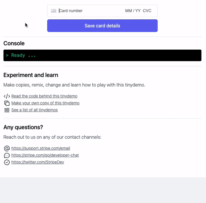Click the black console output Ready text

(x=21, y=55)
